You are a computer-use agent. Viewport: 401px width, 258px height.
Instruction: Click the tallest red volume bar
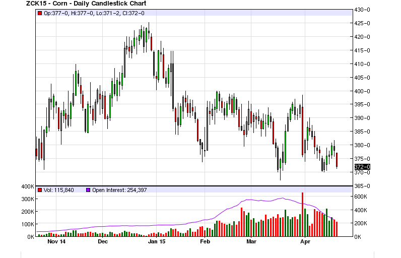point(302,214)
